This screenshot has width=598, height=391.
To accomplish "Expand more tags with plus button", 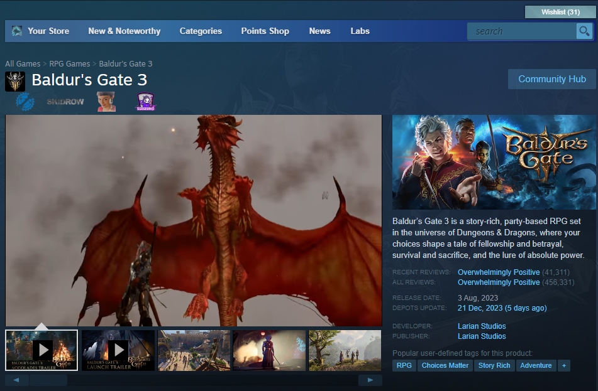I will [563, 365].
